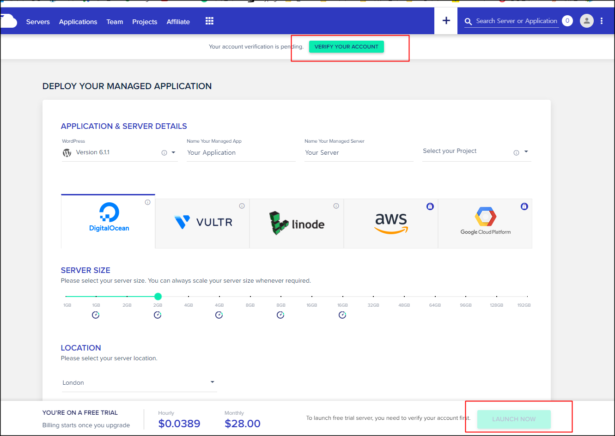The image size is (615, 436).
Task: Click lock icon on Google Cloud Platform card
Action: pyautogui.click(x=524, y=206)
